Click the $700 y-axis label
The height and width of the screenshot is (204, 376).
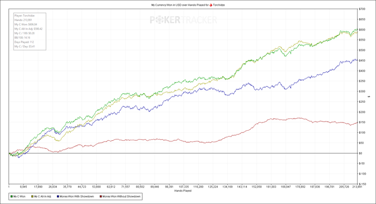[362, 9]
